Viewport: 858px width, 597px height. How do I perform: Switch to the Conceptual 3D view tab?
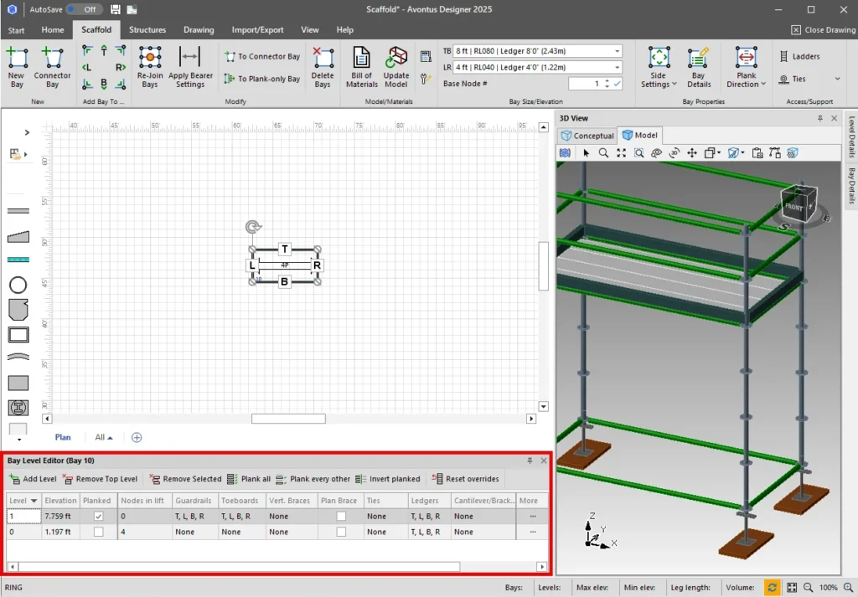click(x=587, y=136)
